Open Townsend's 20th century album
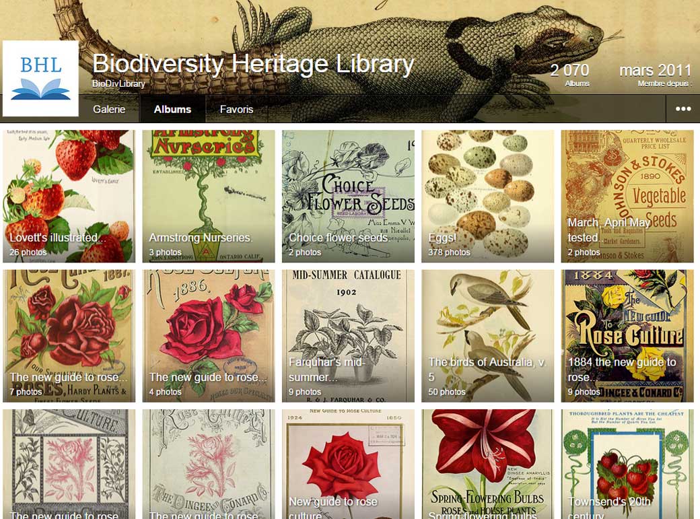700x519 pixels. [x=627, y=464]
